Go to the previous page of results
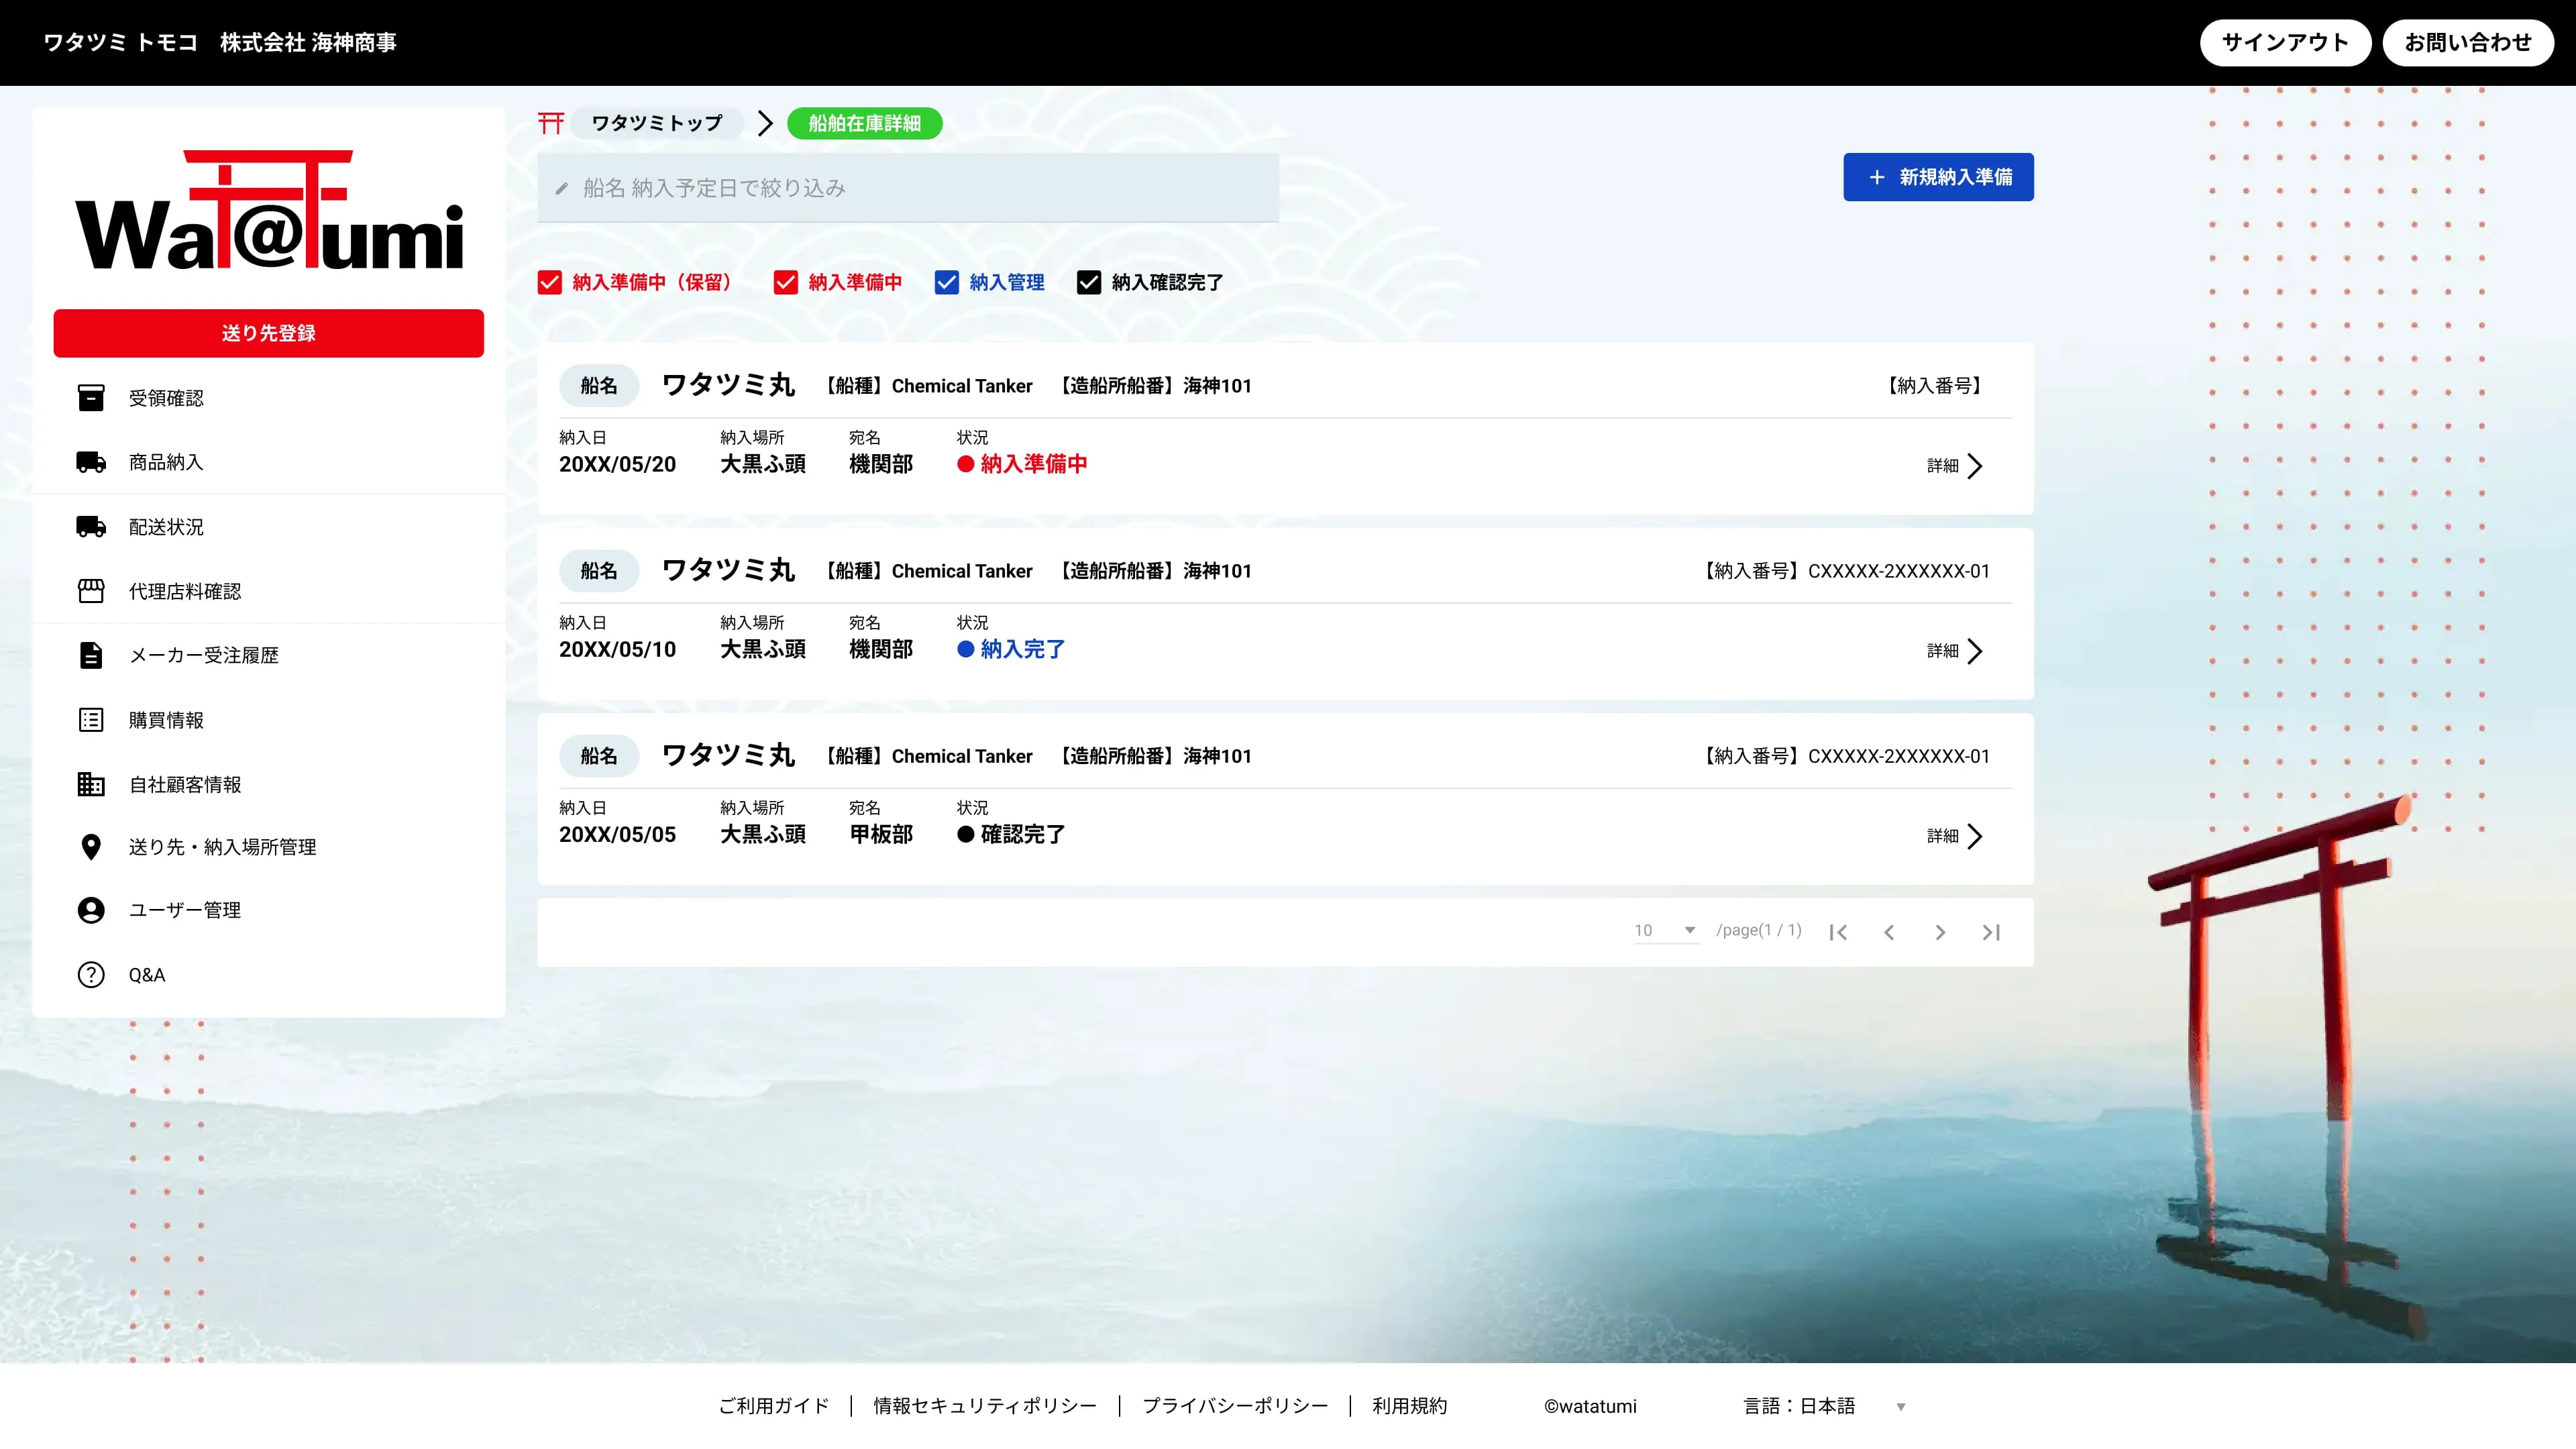Viewport: 2576px width, 1449px height. [x=1889, y=932]
